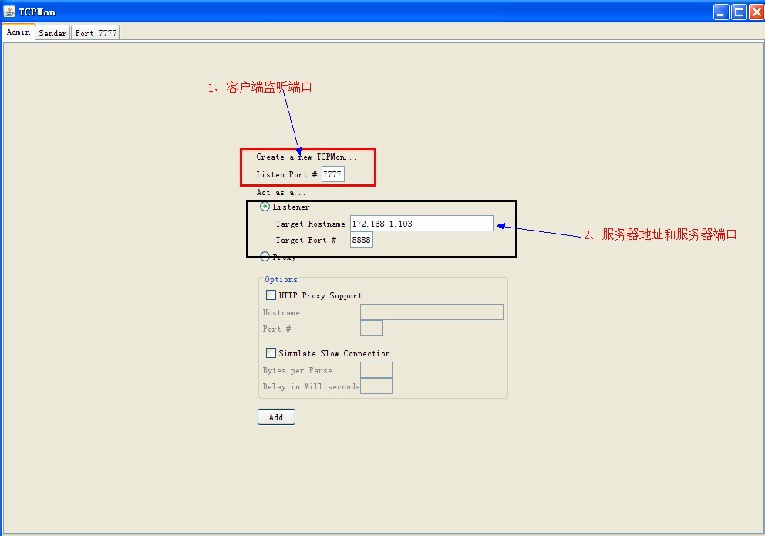
Task: Switch to the Sender tab
Action: pos(52,32)
